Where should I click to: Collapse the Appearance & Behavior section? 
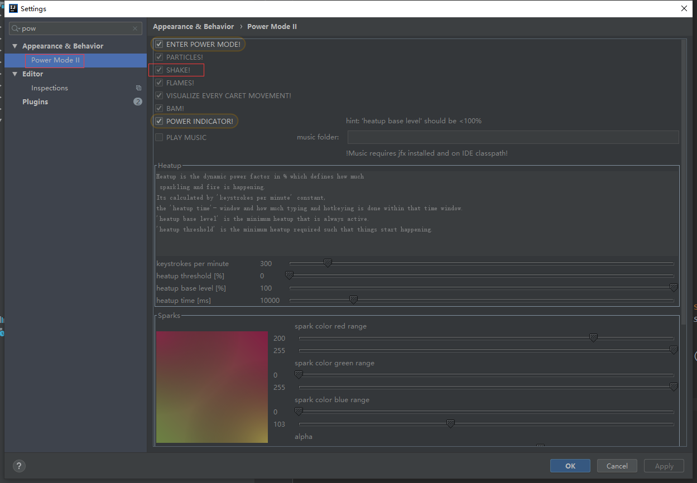point(15,46)
